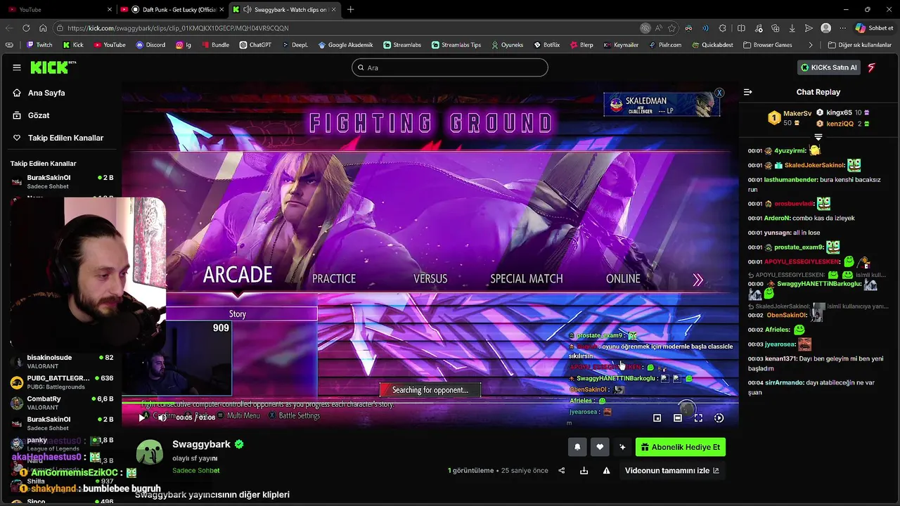Open Twitch bookmark

click(x=39, y=45)
